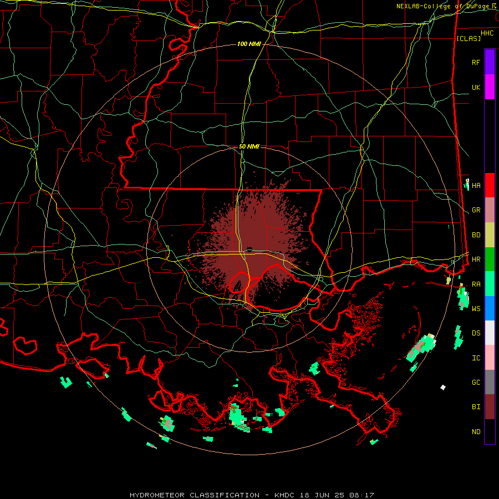Click the WS blue legend color swatch
The height and width of the screenshot is (499, 499).
[490, 308]
